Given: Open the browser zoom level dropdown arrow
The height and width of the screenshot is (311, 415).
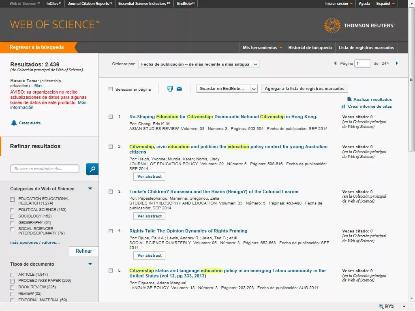Looking at the screenshot, I should tap(404, 306).
